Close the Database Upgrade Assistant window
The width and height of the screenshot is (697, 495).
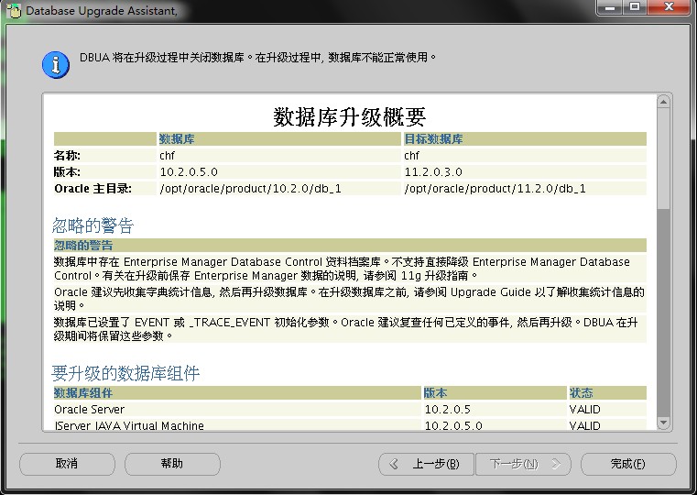[670, 7]
